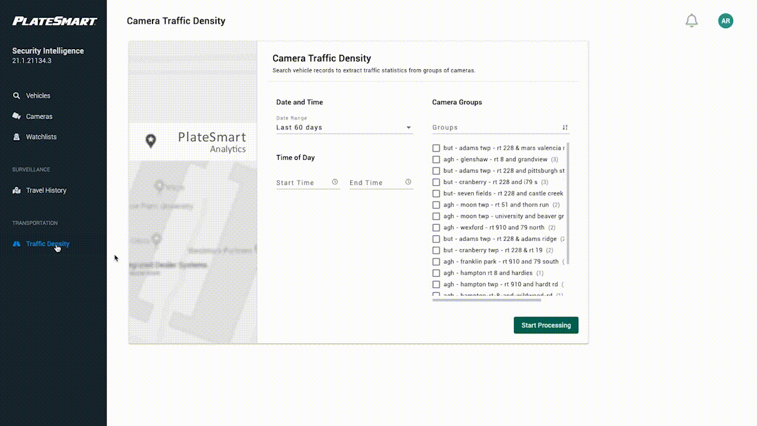757x426 pixels.
Task: Check 'but - adams twp - rt 228 & mars valencia'
Action: [436, 148]
